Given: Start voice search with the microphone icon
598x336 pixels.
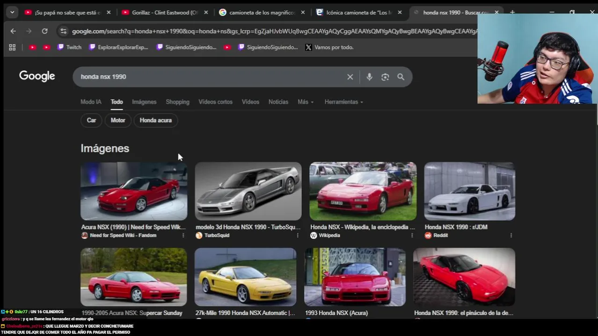Looking at the screenshot, I should click(x=369, y=77).
